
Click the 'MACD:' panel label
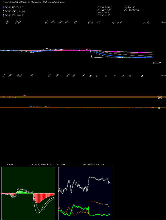10,164
